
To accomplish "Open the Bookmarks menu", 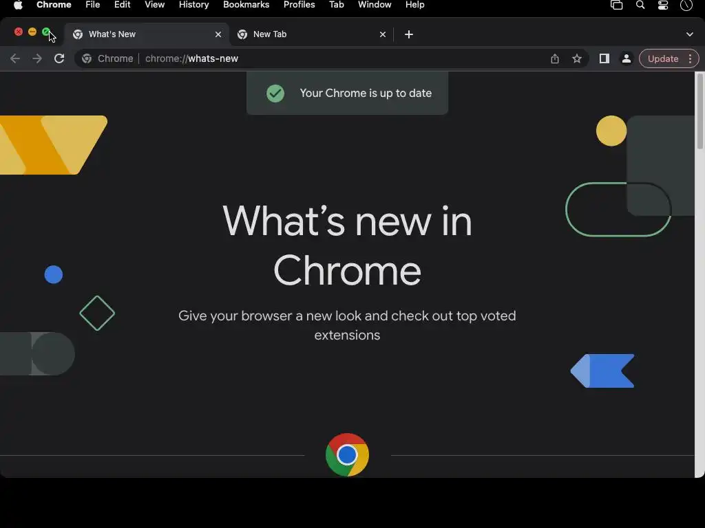I will point(246,5).
